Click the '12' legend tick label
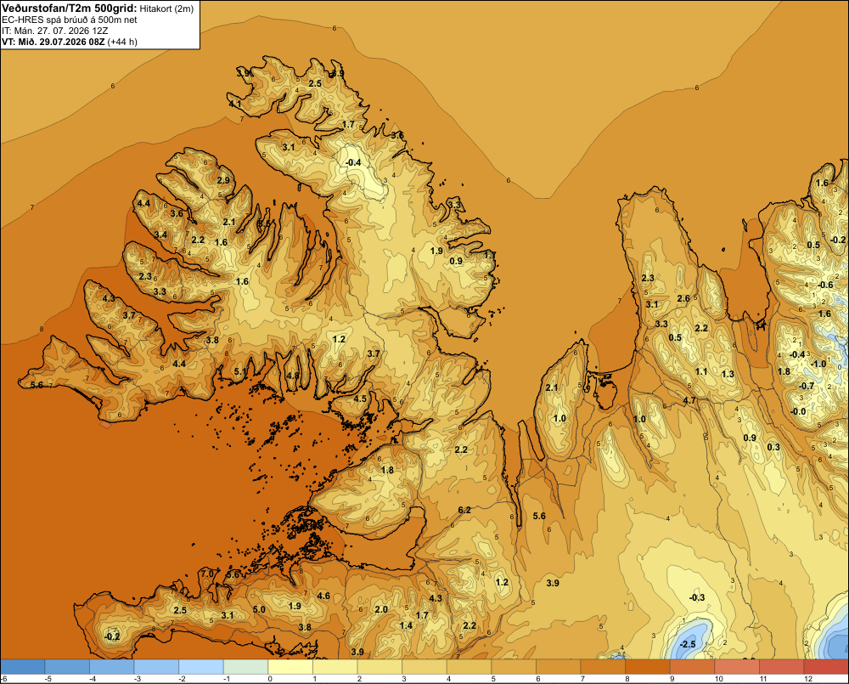849x684 pixels. coord(808,679)
